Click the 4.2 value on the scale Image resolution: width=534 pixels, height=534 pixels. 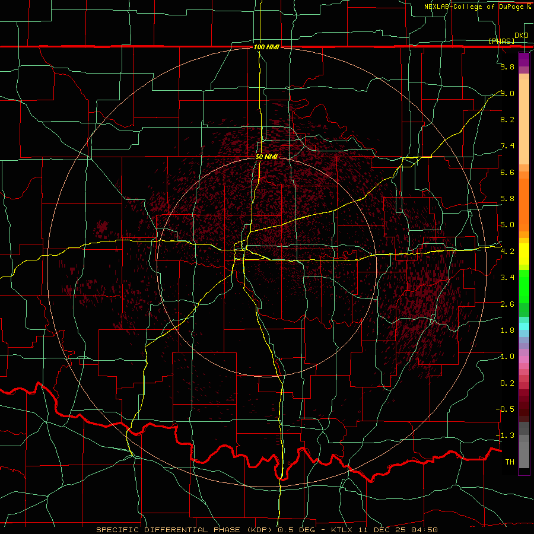point(507,252)
